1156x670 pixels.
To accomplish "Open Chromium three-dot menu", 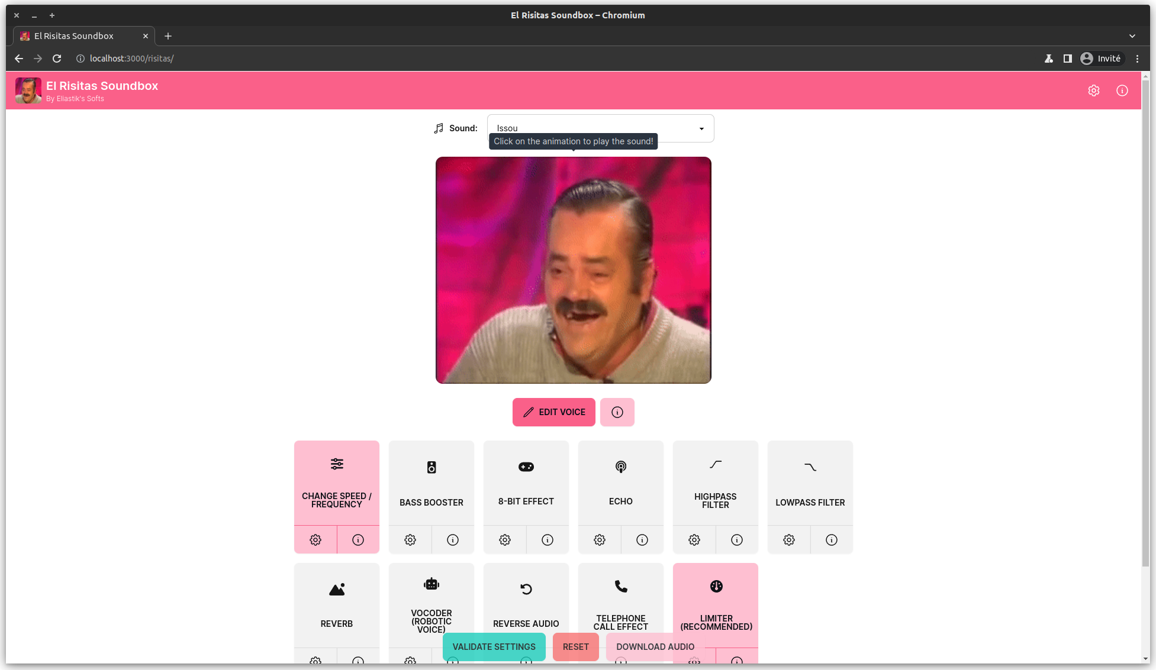I will coord(1136,59).
